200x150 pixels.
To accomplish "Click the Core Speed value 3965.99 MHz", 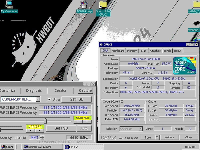I will [x=132, y=106].
